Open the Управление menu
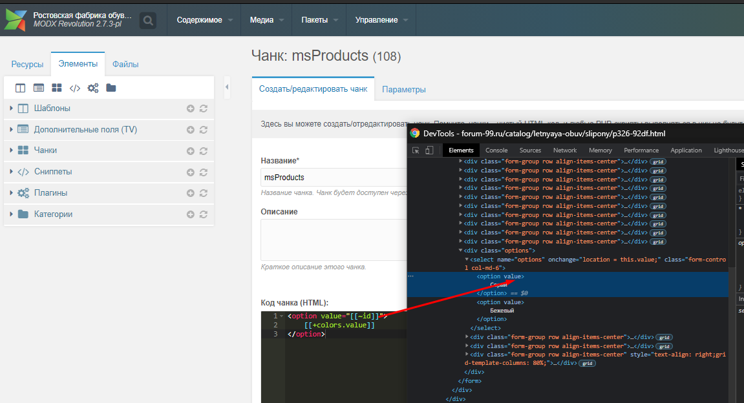 [x=381, y=20]
